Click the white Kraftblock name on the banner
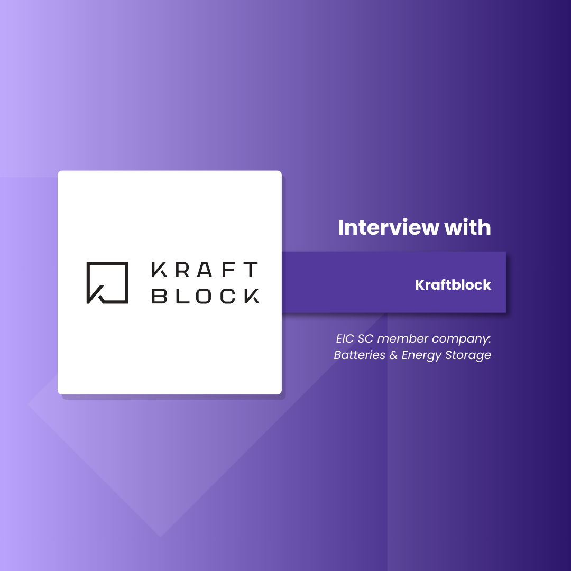This screenshot has height=571, width=571. coord(453,285)
